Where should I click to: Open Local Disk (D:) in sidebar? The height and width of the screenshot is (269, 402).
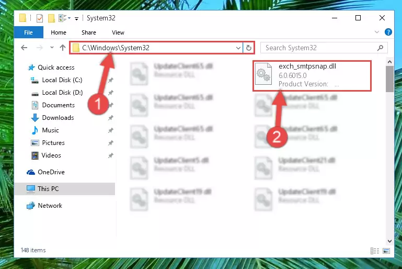coord(56,93)
